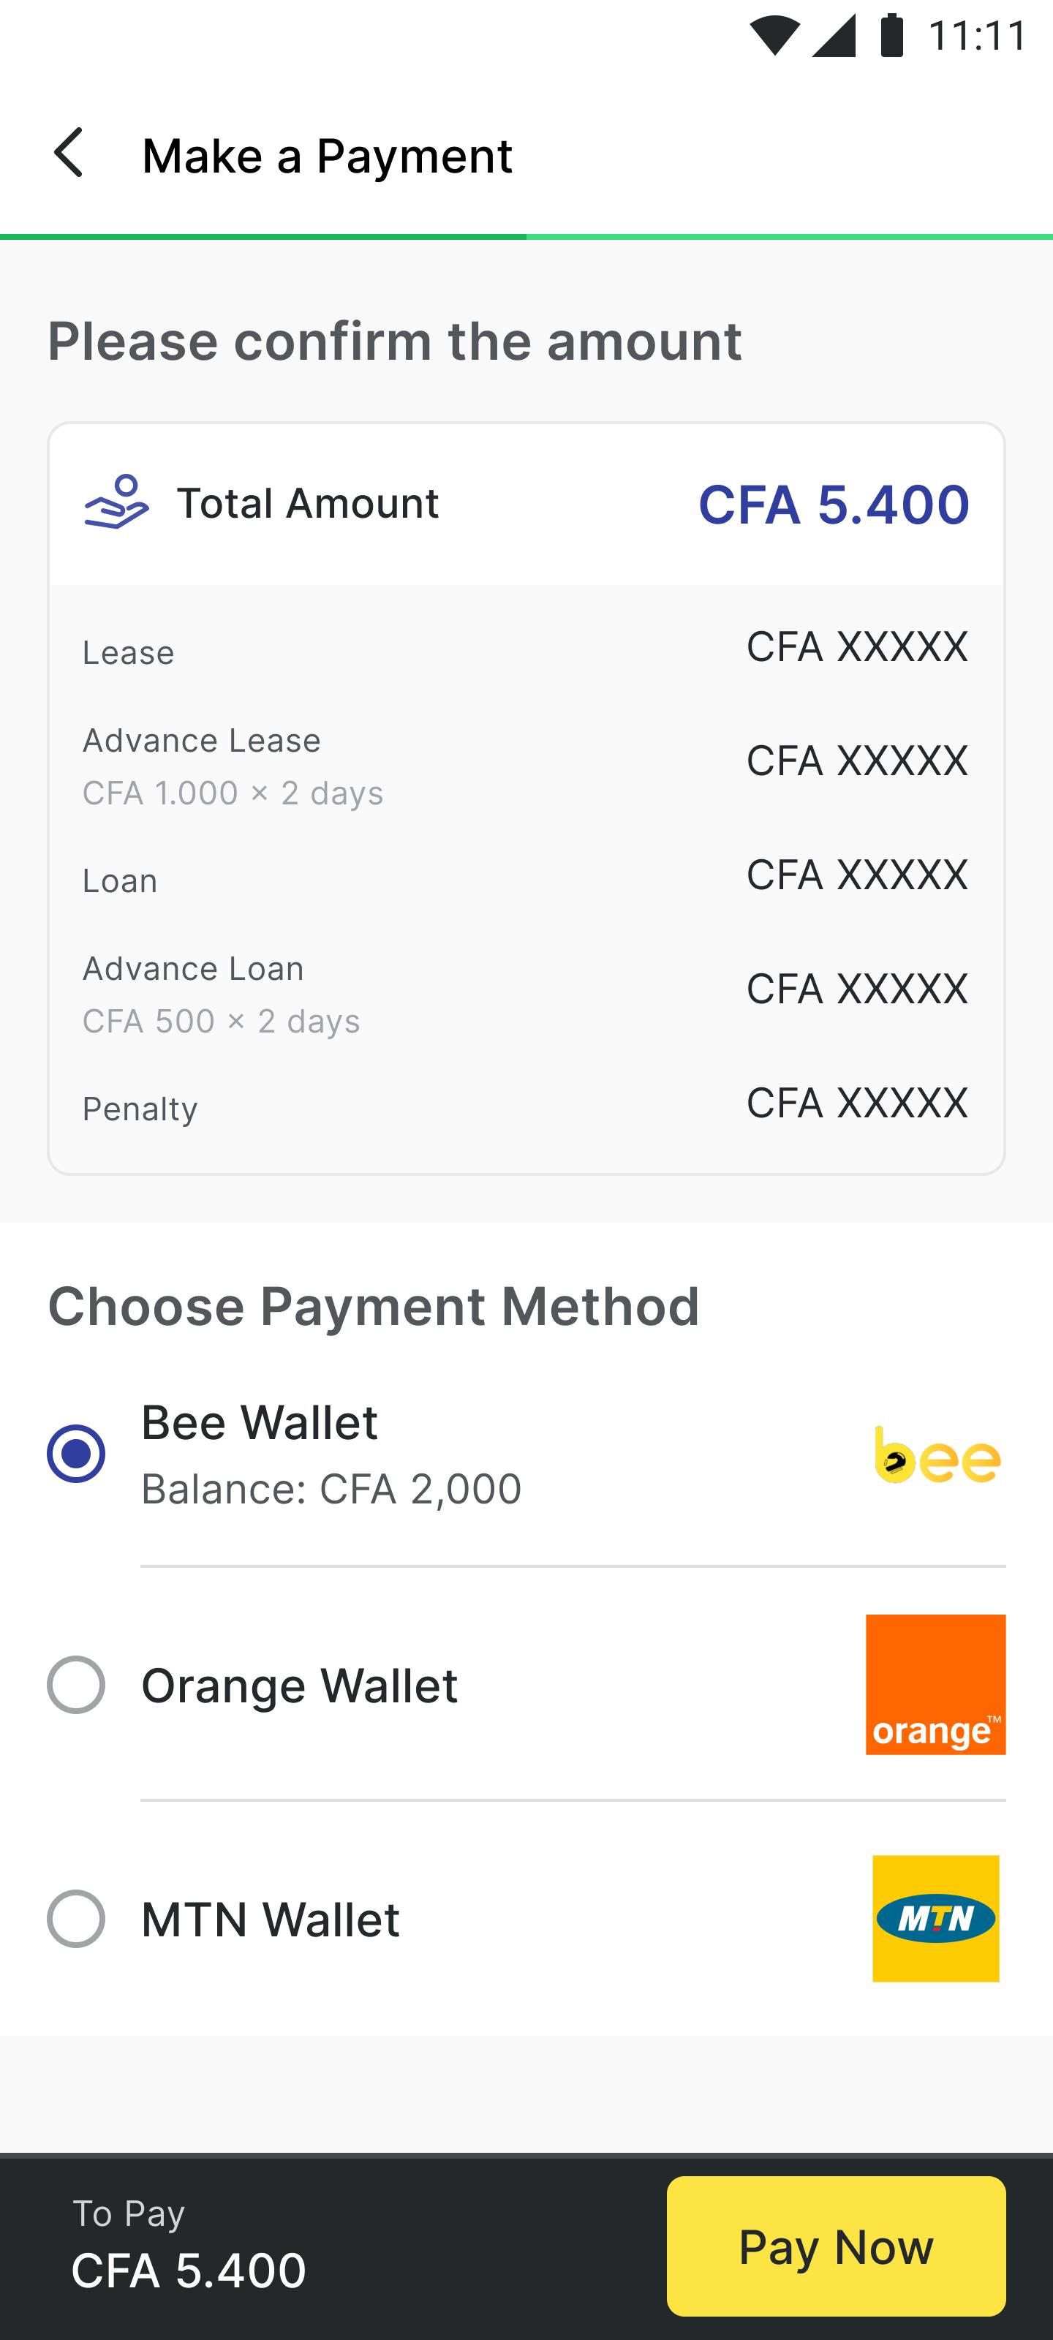The height and width of the screenshot is (2340, 1053).
Task: Tap the Orange brand logo
Action: [936, 1684]
